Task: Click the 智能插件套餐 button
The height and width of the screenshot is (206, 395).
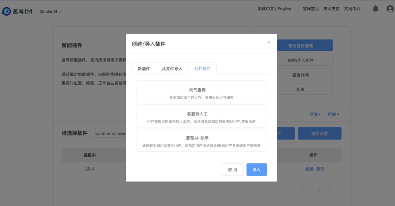Action: (305, 46)
